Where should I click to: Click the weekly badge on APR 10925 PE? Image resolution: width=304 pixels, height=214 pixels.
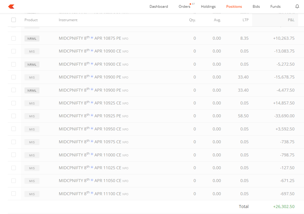[92, 115]
